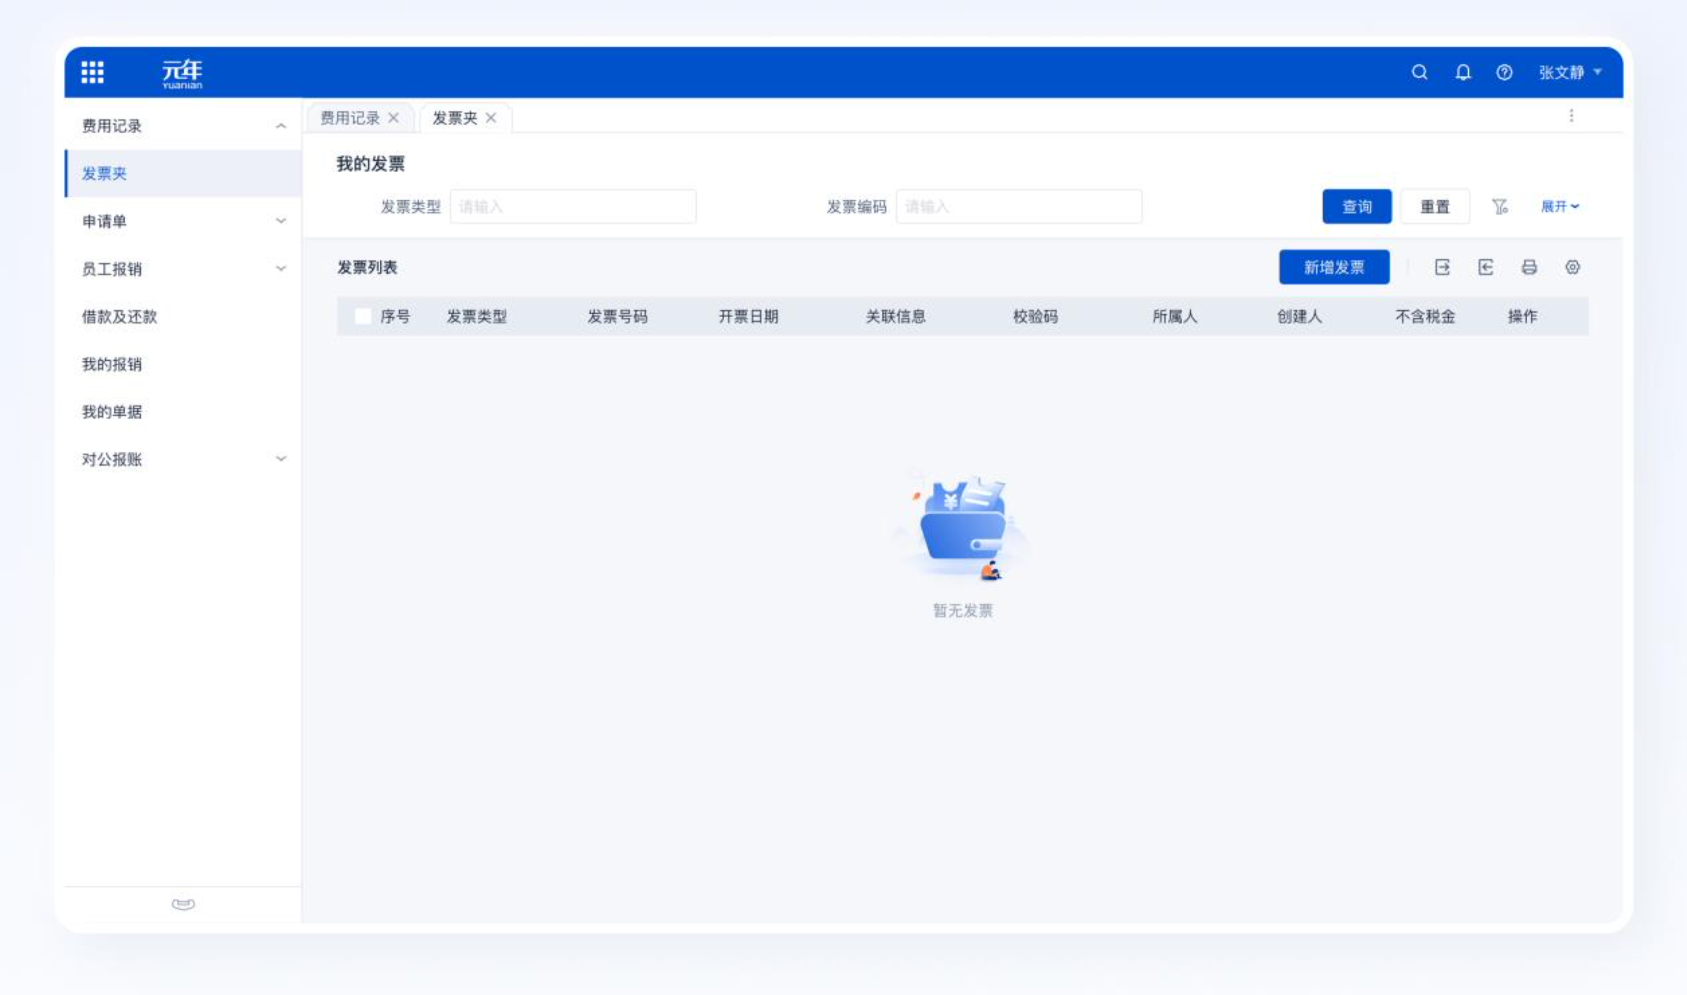Viewport: 1687px width, 995px height.
Task: Click the help question mark icon
Action: (1504, 72)
